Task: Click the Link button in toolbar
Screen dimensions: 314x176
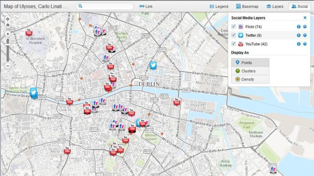Action: [x=147, y=6]
